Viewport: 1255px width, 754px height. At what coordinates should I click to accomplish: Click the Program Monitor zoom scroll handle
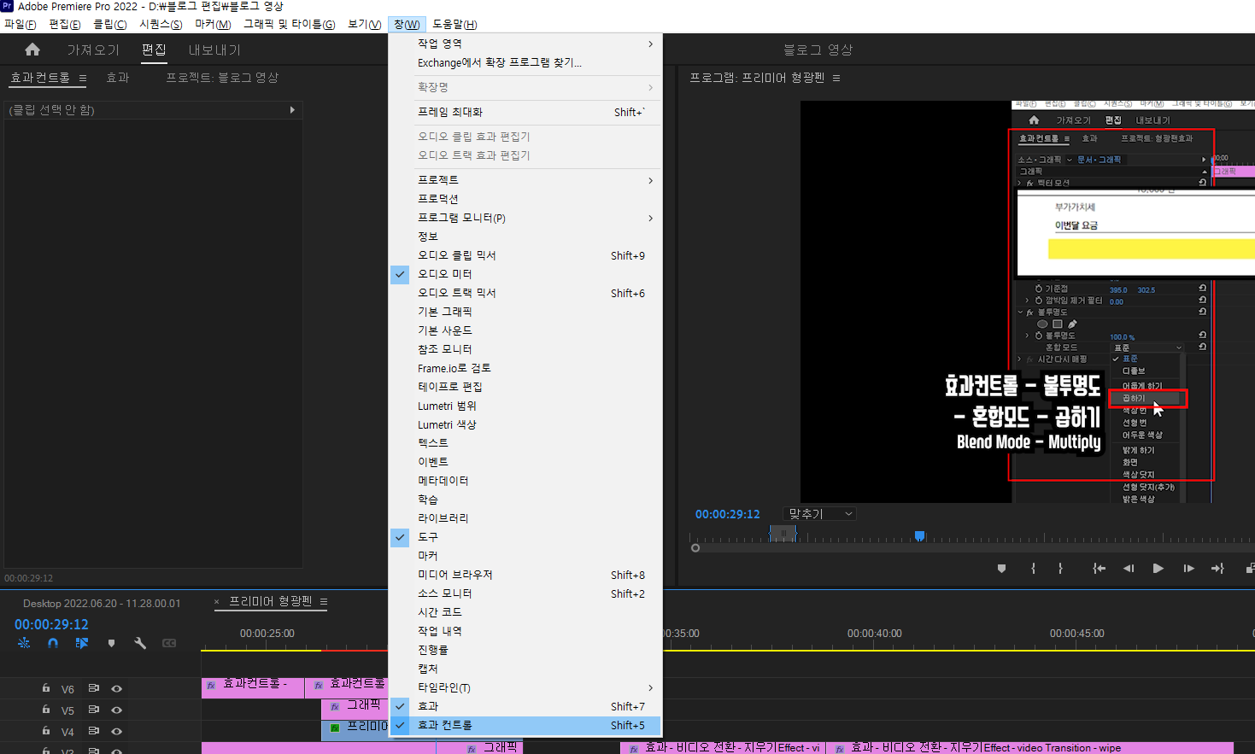783,533
